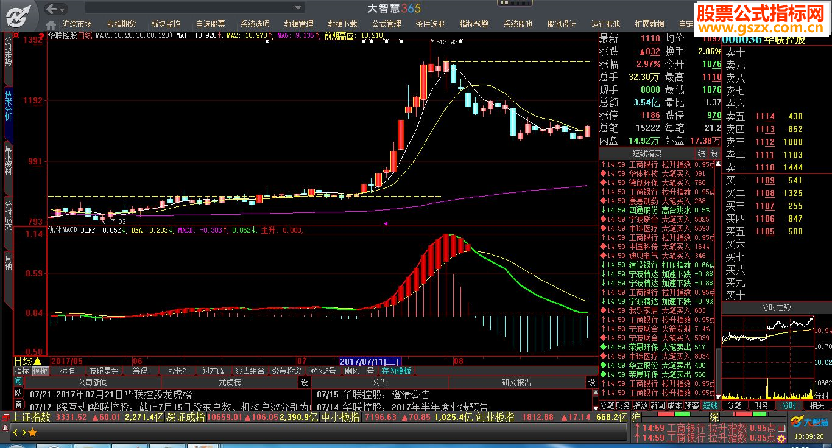Click 存为模板 to save template
This screenshot has width=832, height=448.
point(397,371)
